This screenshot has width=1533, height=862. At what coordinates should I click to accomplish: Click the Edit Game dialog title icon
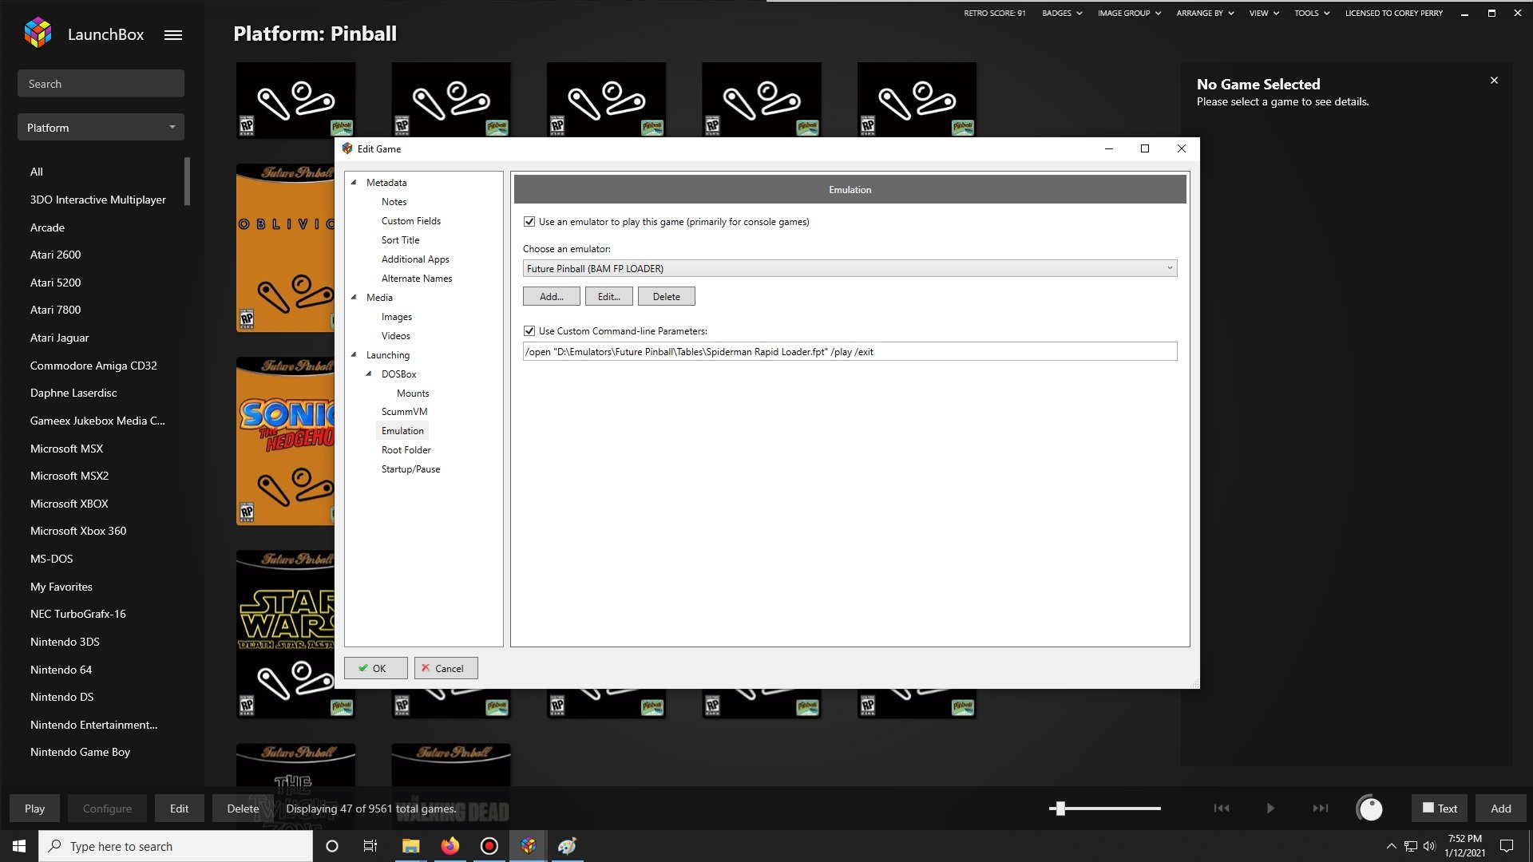347,148
